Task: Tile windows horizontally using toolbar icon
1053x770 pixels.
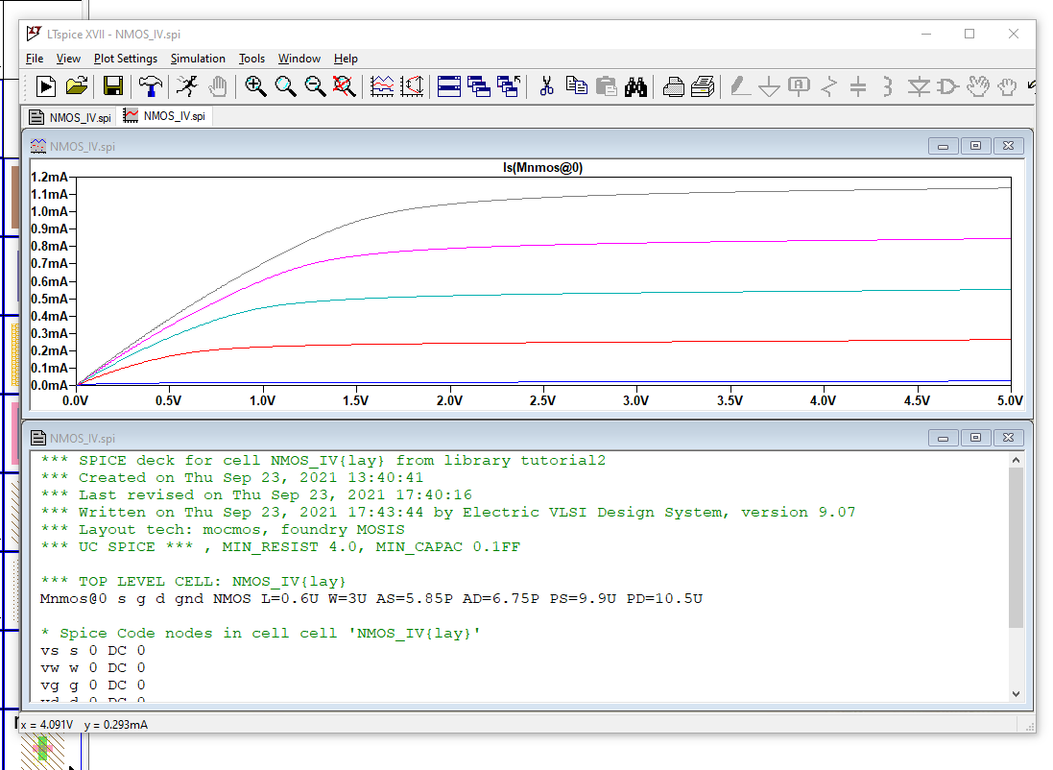Action: (449, 86)
